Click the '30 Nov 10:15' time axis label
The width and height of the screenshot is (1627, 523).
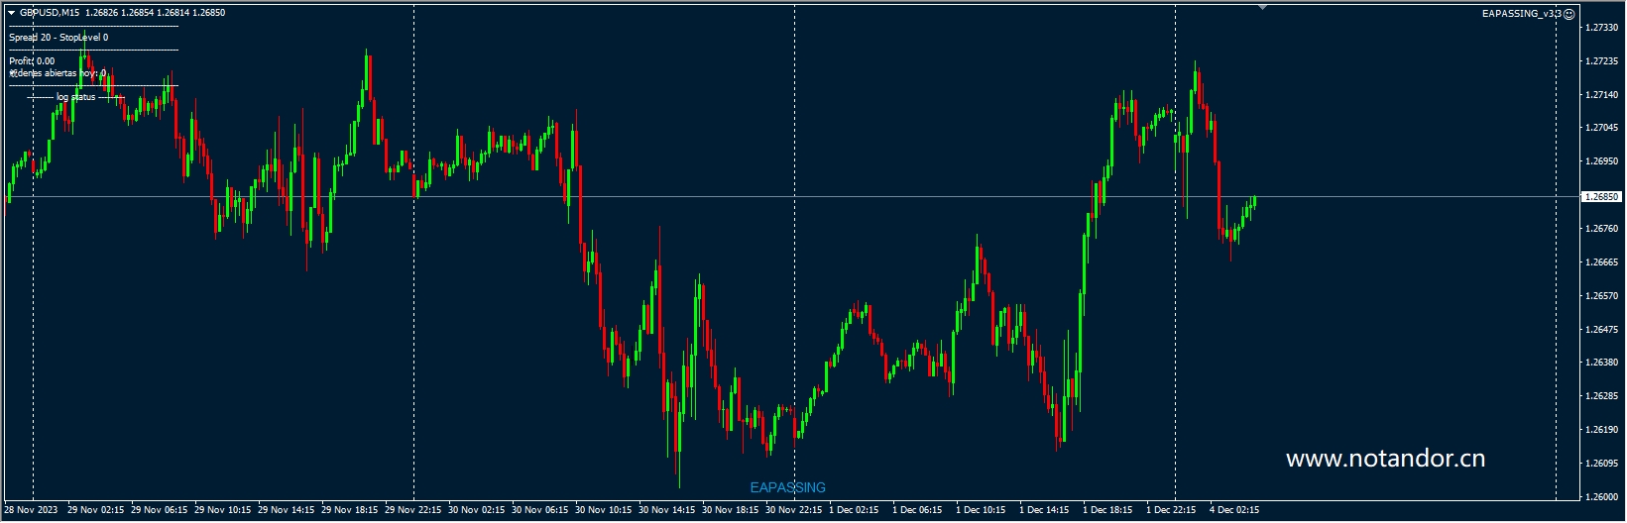coord(604,511)
